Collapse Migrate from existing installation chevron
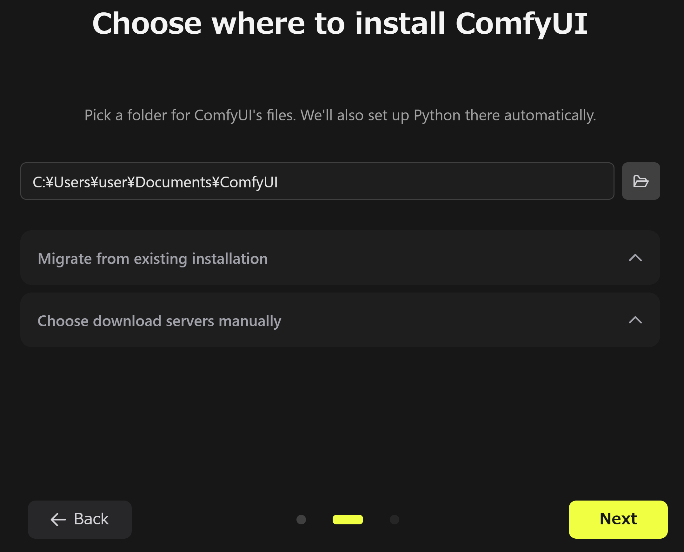 click(635, 258)
